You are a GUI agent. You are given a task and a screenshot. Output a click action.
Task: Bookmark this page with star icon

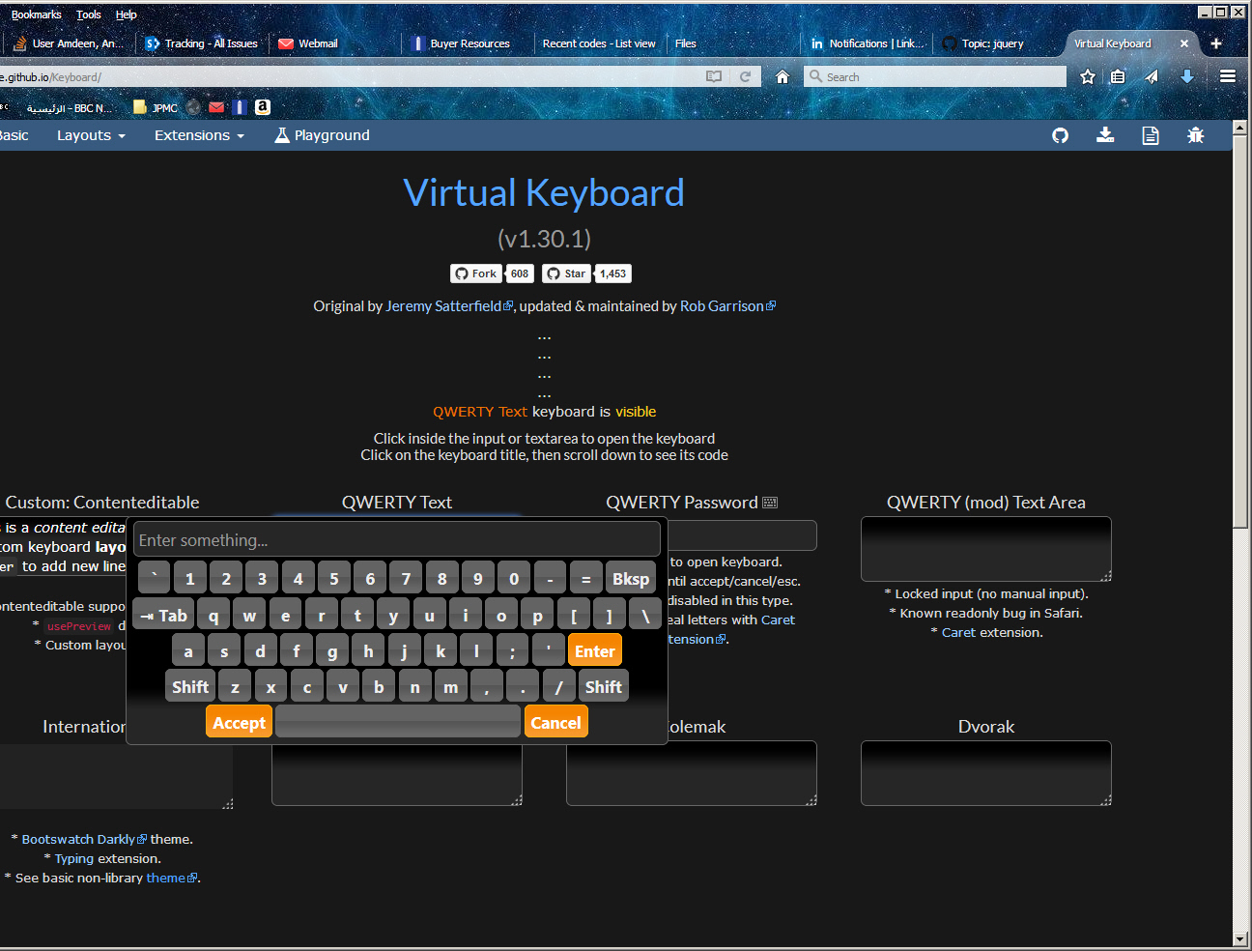(1088, 77)
